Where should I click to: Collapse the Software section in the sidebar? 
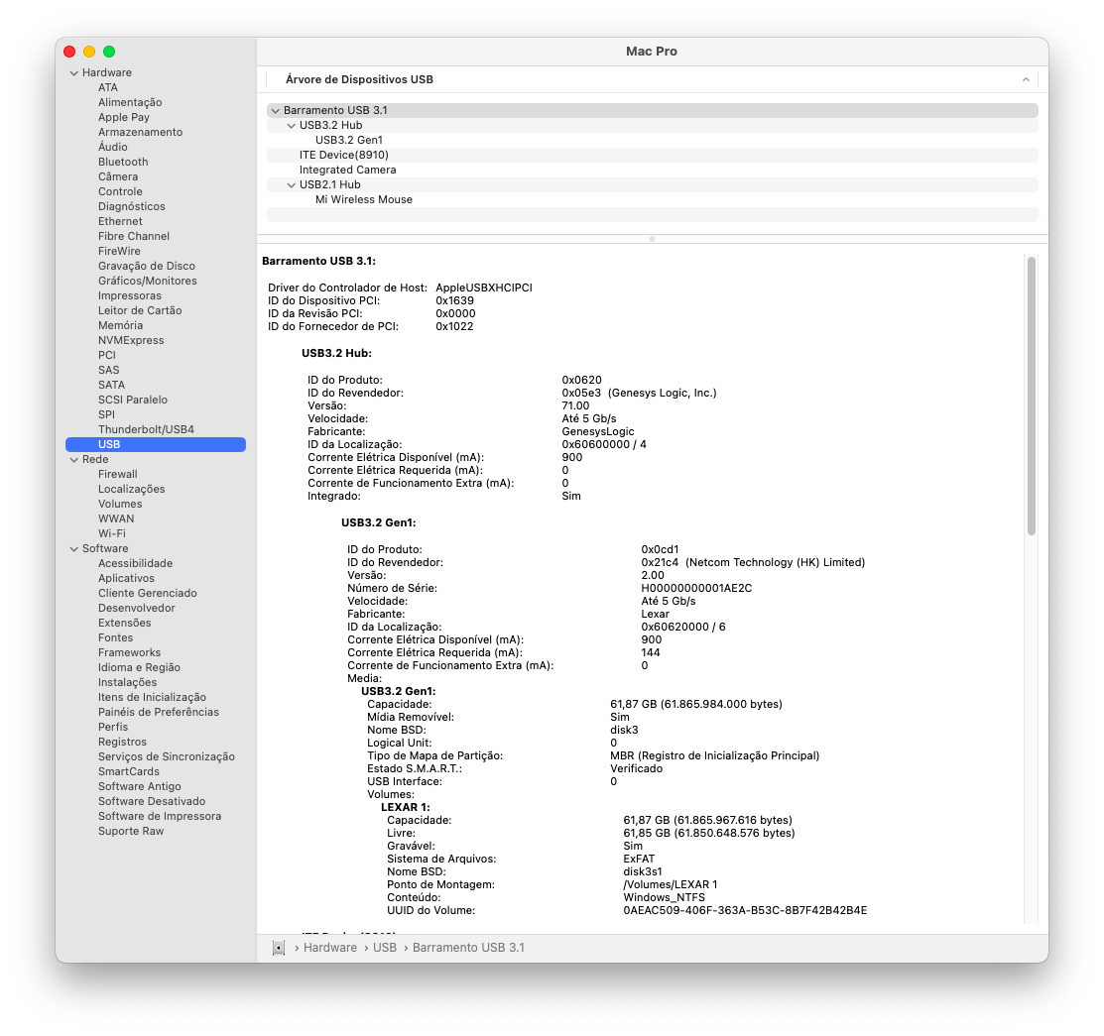pyautogui.click(x=73, y=548)
